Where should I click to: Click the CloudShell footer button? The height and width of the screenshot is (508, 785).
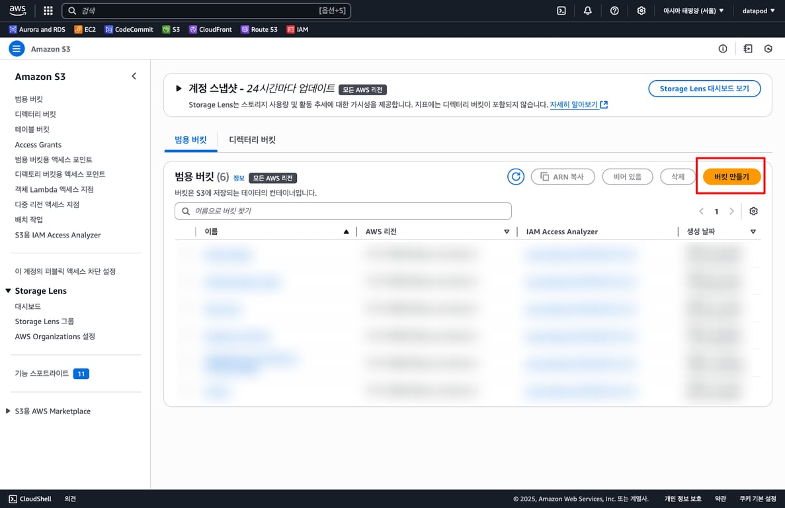(x=30, y=499)
